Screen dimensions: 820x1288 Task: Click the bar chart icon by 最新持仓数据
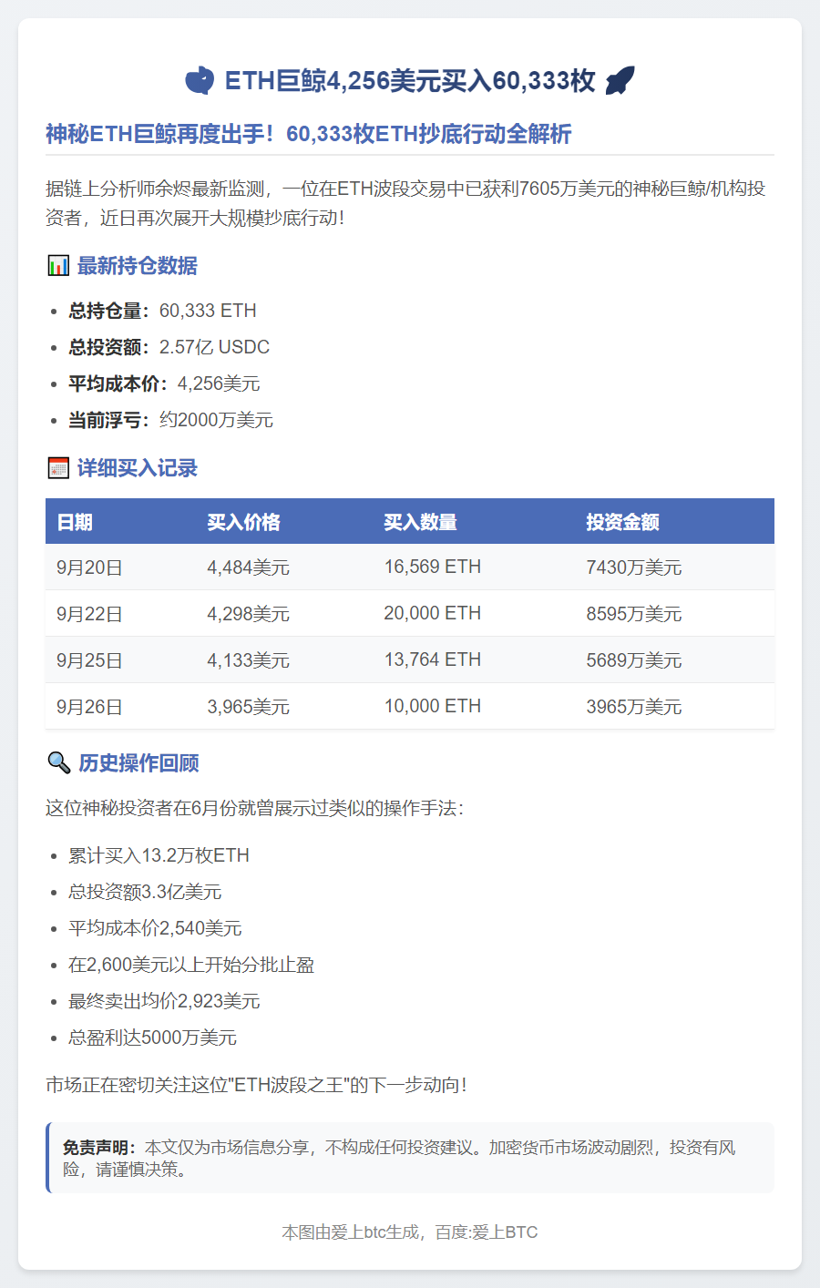(x=58, y=266)
